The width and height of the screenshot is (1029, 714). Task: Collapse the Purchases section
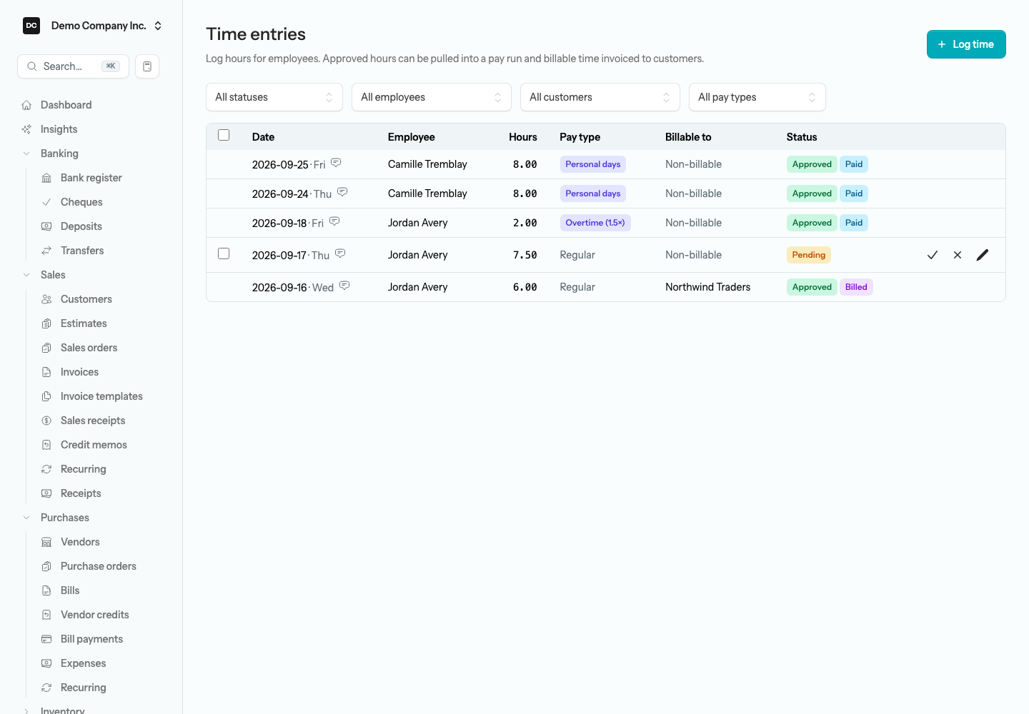[26, 518]
